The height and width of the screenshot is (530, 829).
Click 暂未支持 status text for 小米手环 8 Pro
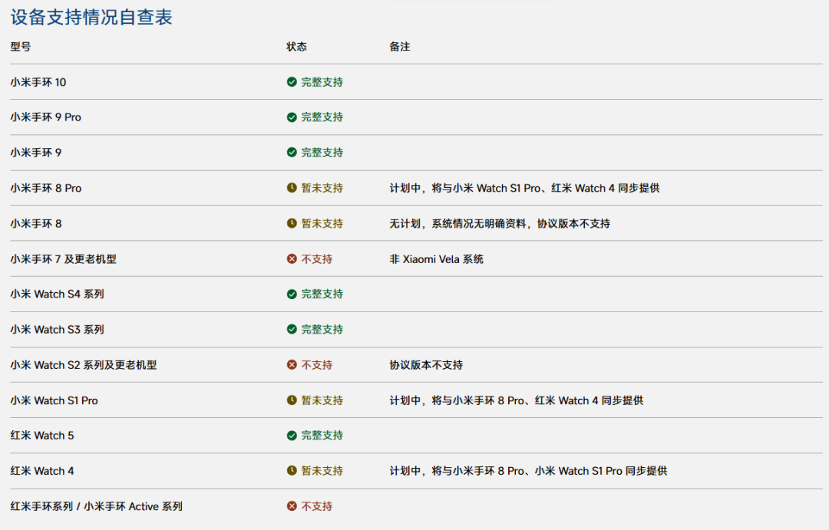point(322,188)
